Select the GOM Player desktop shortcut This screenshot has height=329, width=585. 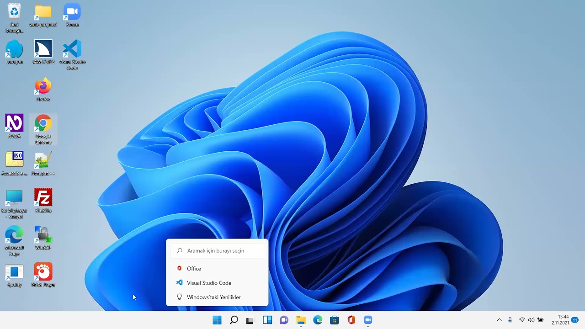[x=43, y=275]
